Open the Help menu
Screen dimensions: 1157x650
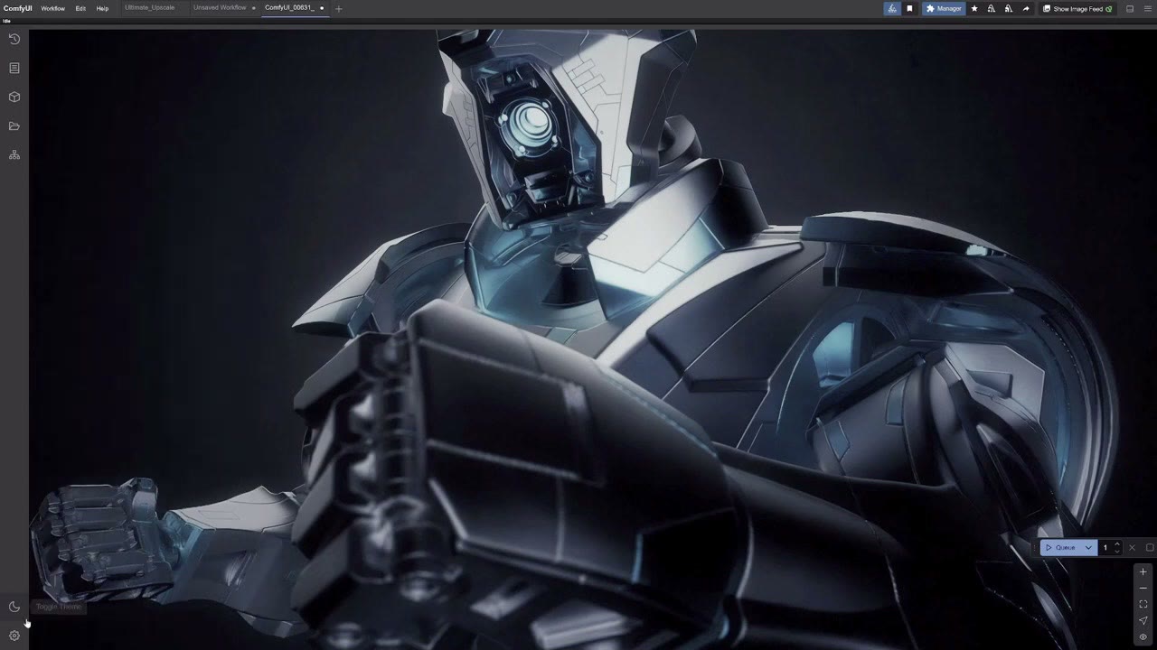point(102,8)
